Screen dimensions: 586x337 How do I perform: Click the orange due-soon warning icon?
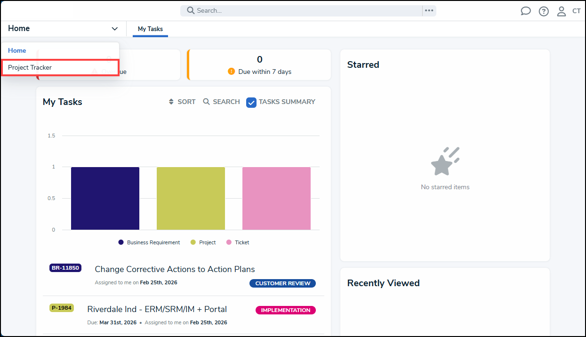tap(231, 72)
